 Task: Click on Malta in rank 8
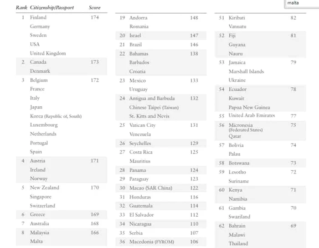[36, 241]
